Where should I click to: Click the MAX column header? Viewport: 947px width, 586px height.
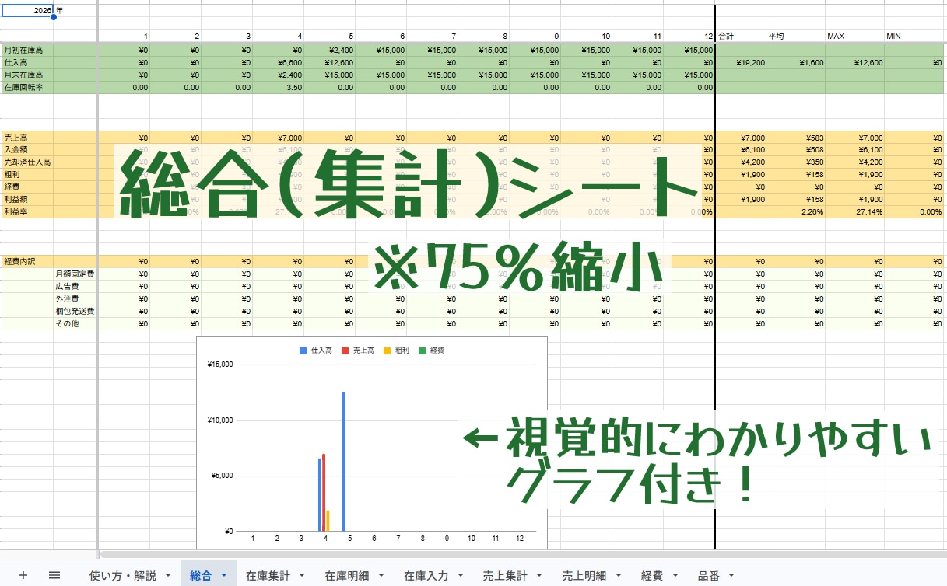pyautogui.click(x=836, y=37)
